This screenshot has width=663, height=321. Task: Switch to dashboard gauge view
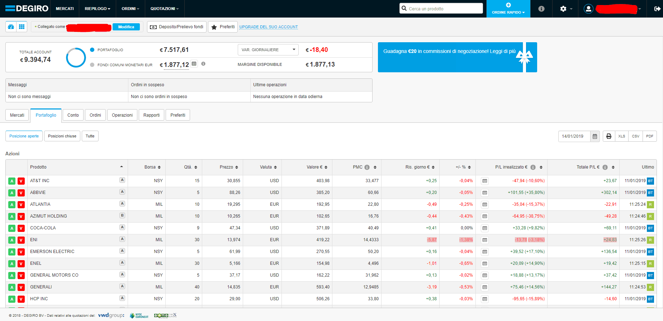[x=11, y=27]
